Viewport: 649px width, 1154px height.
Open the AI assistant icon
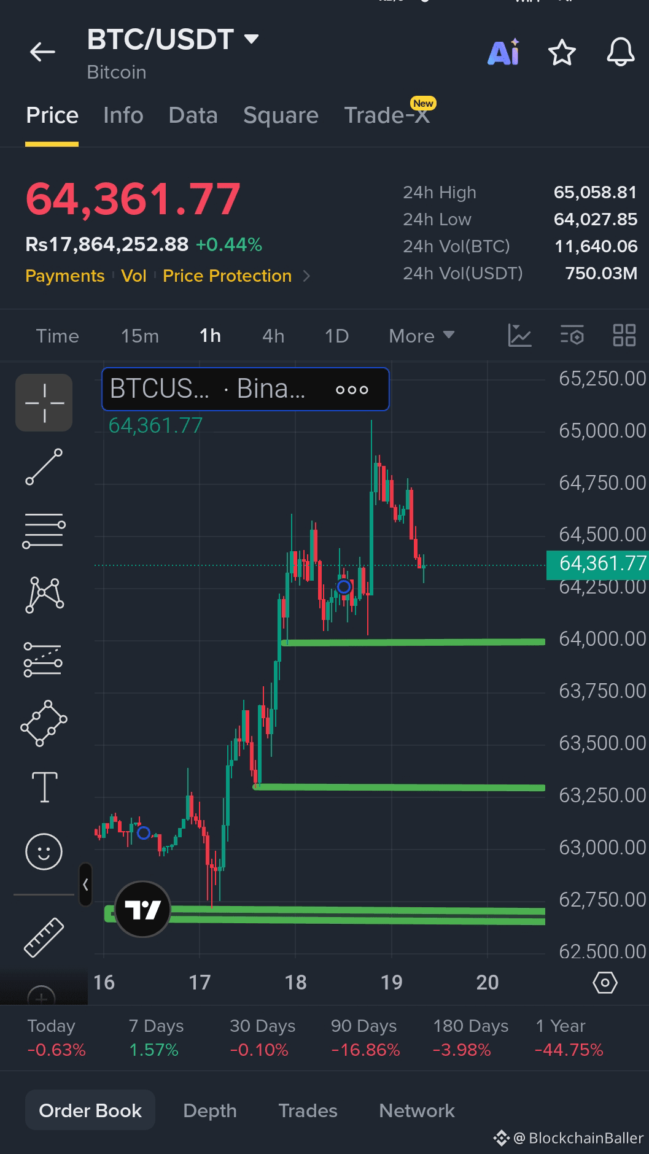503,52
